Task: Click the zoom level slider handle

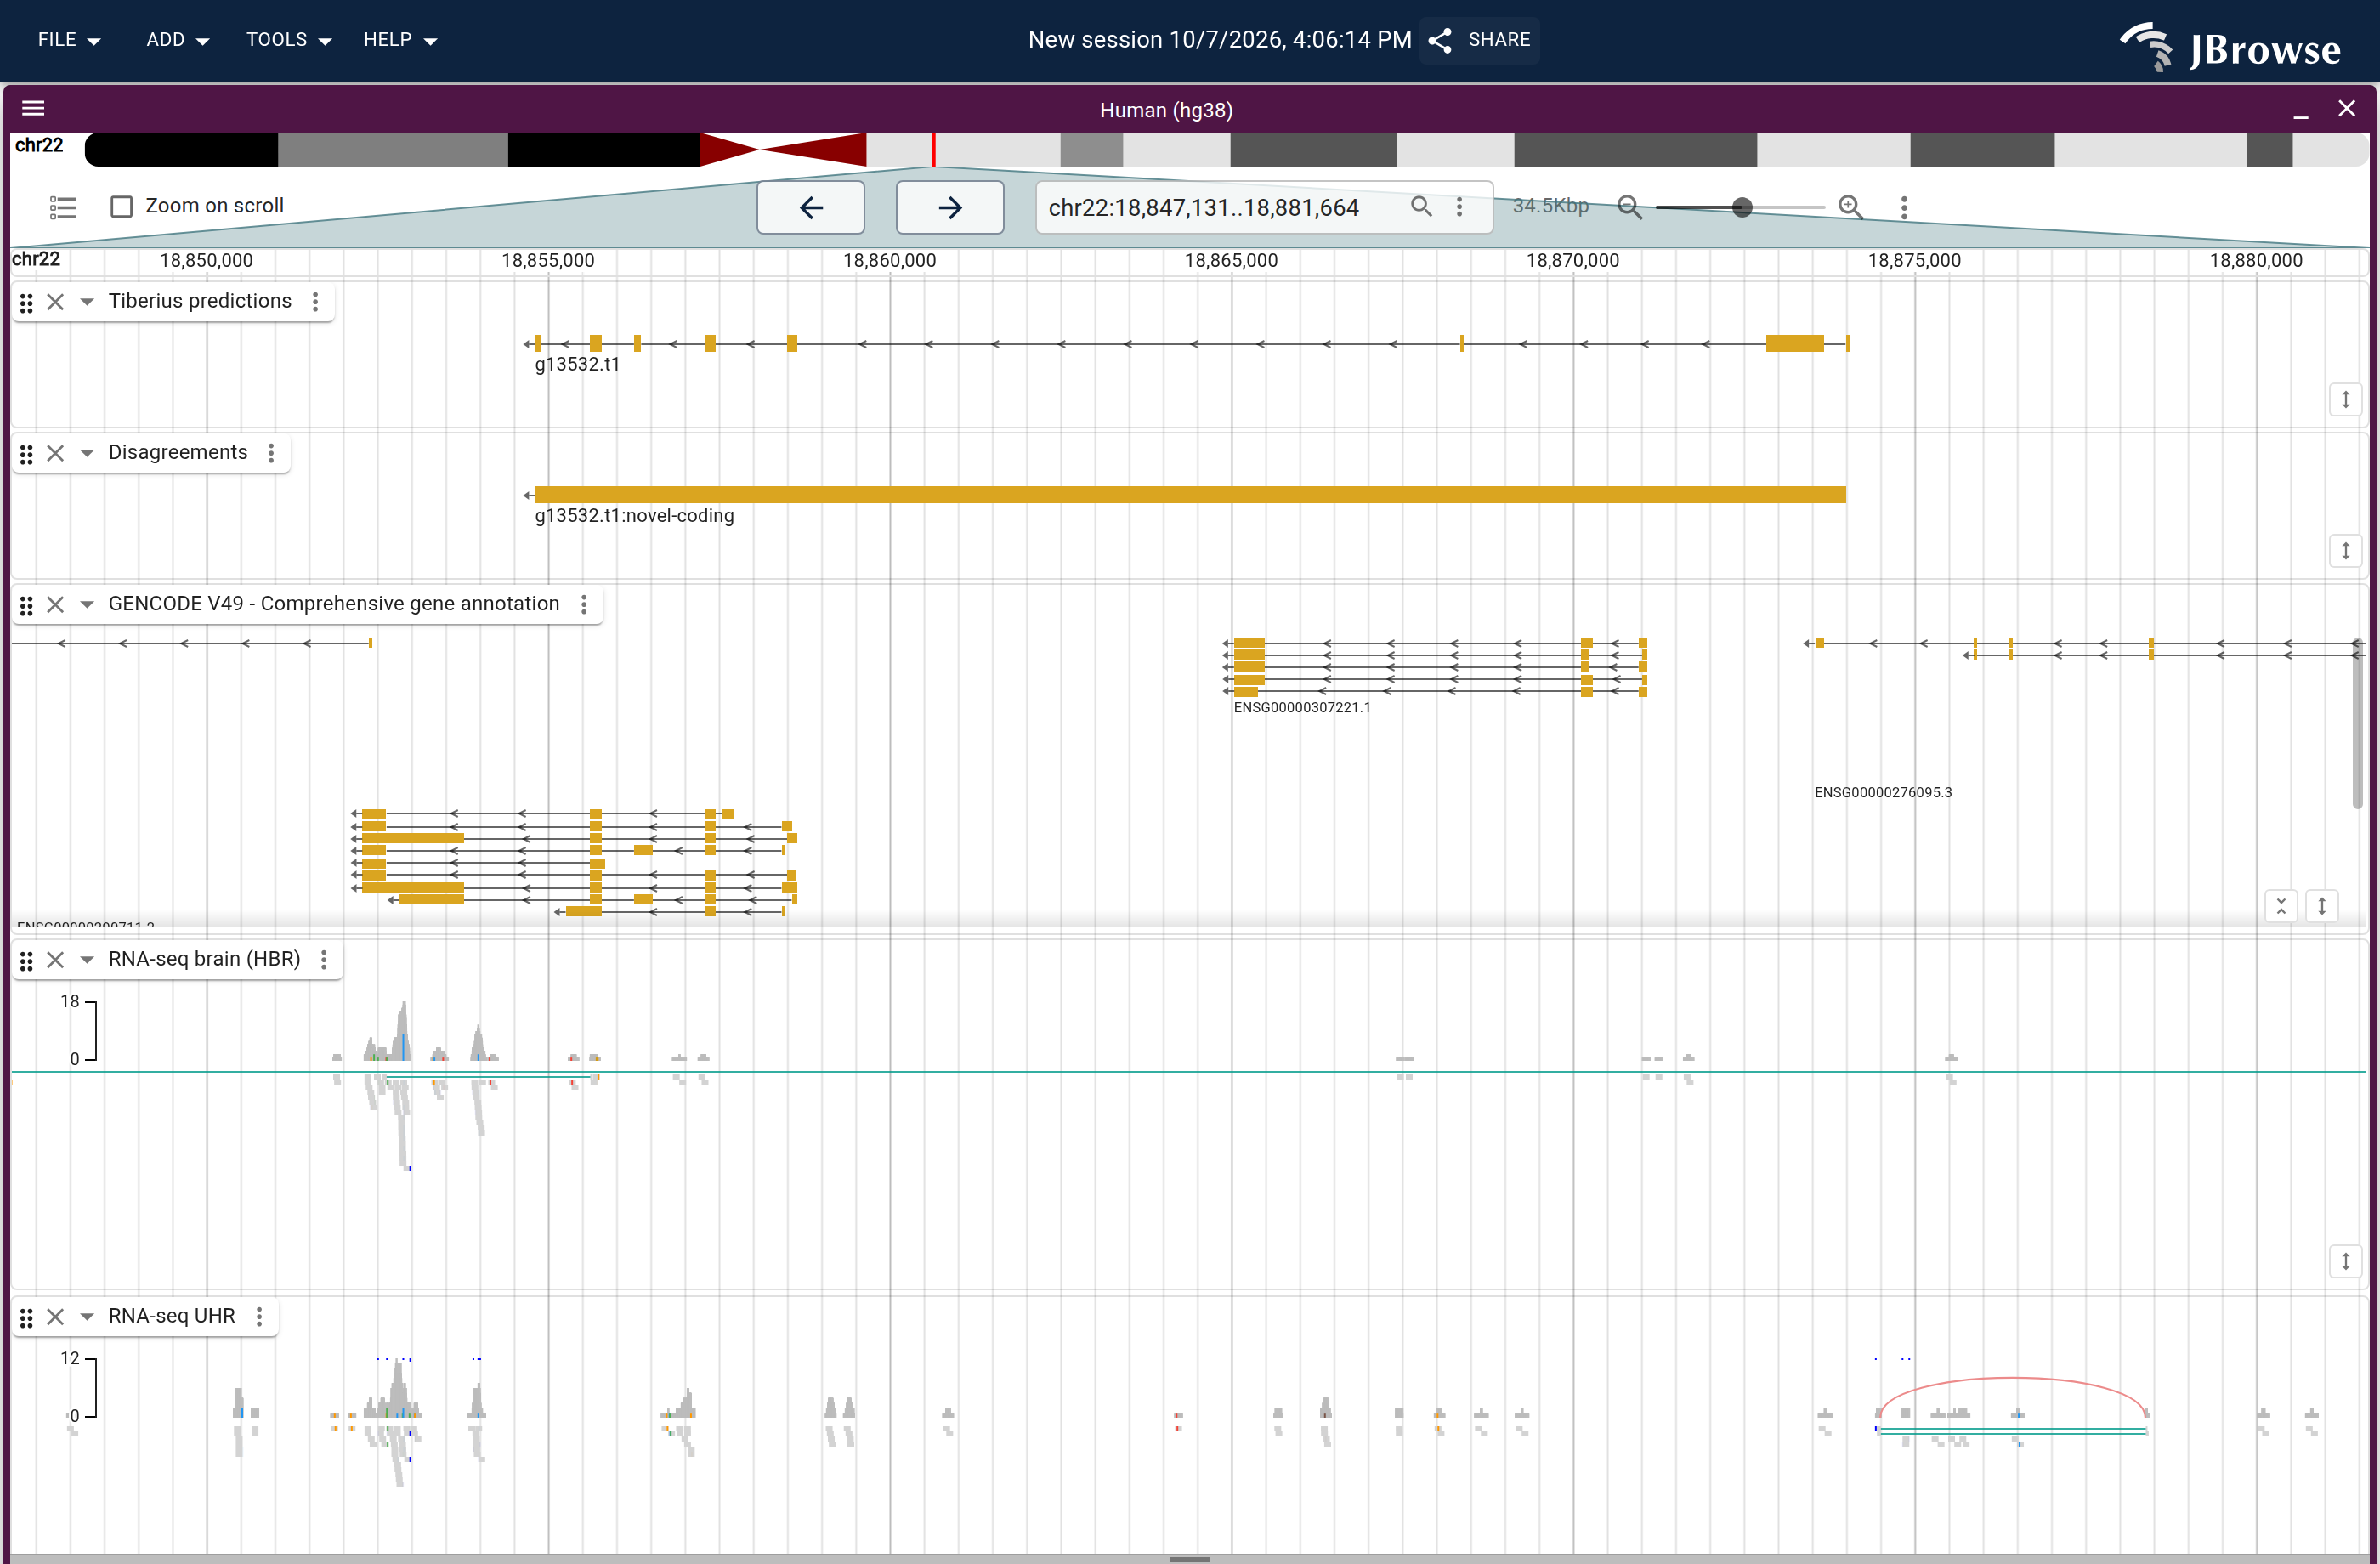Action: (x=1742, y=207)
